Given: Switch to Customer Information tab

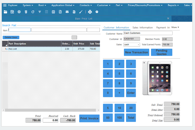Looking at the screenshot, I should pos(116,27).
